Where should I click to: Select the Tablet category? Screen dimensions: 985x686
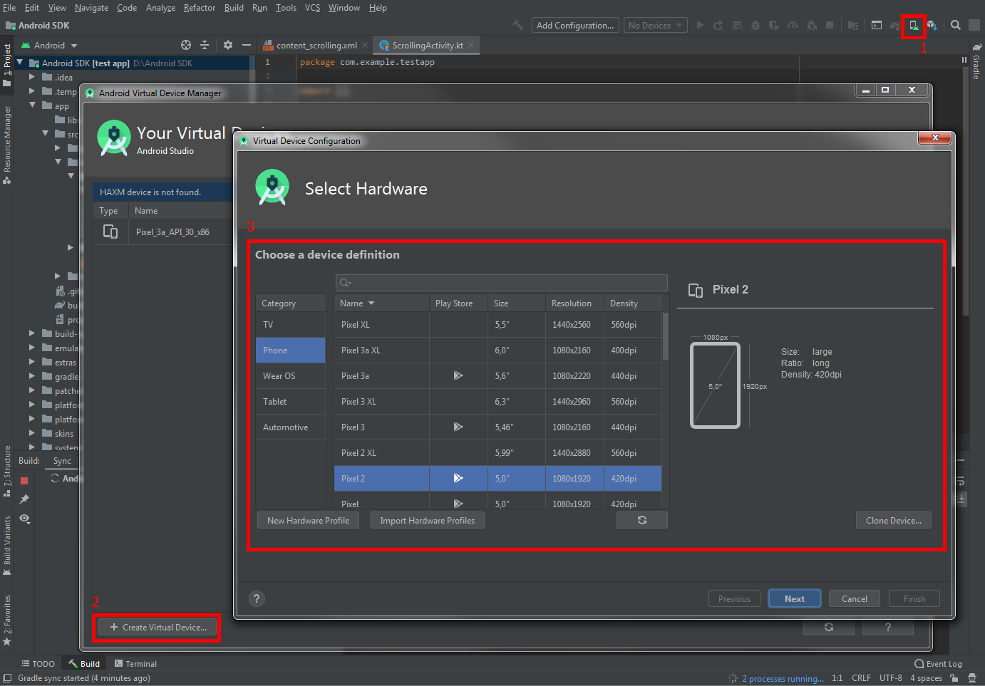tap(291, 402)
